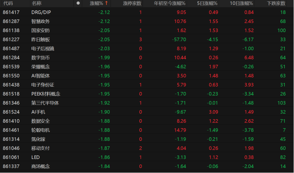The height and width of the screenshot is (173, 294).
Task: Sort by 年初至今涨幅% column header
Action: tap(169, 3)
